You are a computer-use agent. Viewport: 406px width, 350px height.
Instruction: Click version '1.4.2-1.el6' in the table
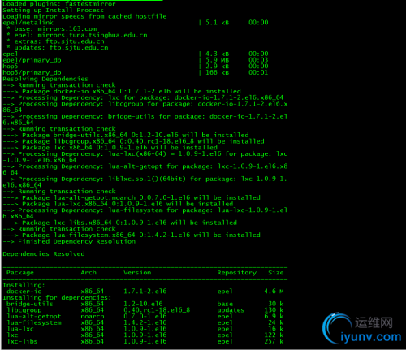[145, 322]
